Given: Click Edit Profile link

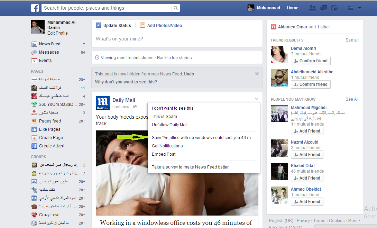Looking at the screenshot, I should [x=57, y=33].
